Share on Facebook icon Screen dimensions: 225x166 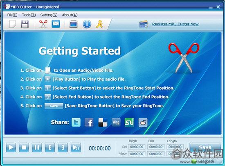[89, 122]
